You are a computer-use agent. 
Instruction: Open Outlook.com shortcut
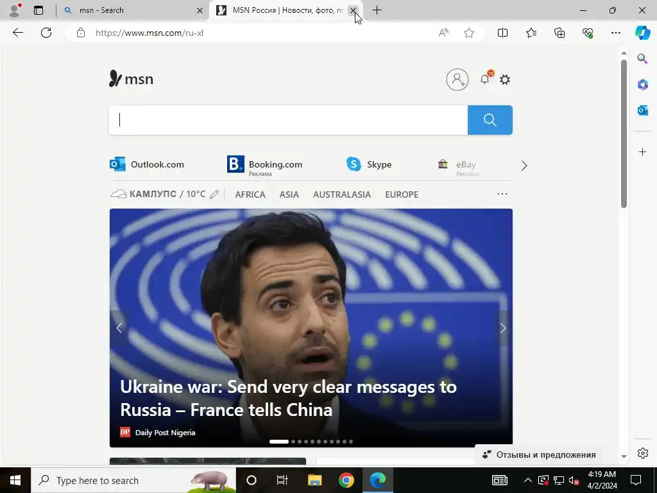(x=147, y=164)
